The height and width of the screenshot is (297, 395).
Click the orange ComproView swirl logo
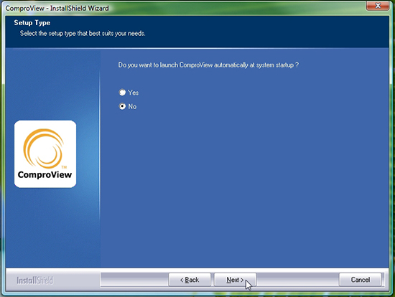43,148
